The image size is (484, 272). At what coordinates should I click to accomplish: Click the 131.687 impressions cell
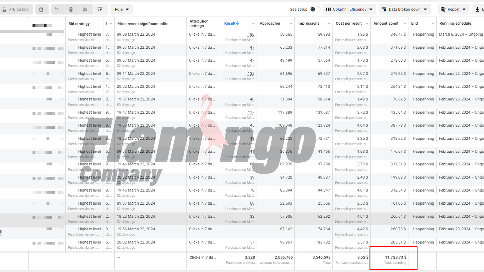point(323,112)
